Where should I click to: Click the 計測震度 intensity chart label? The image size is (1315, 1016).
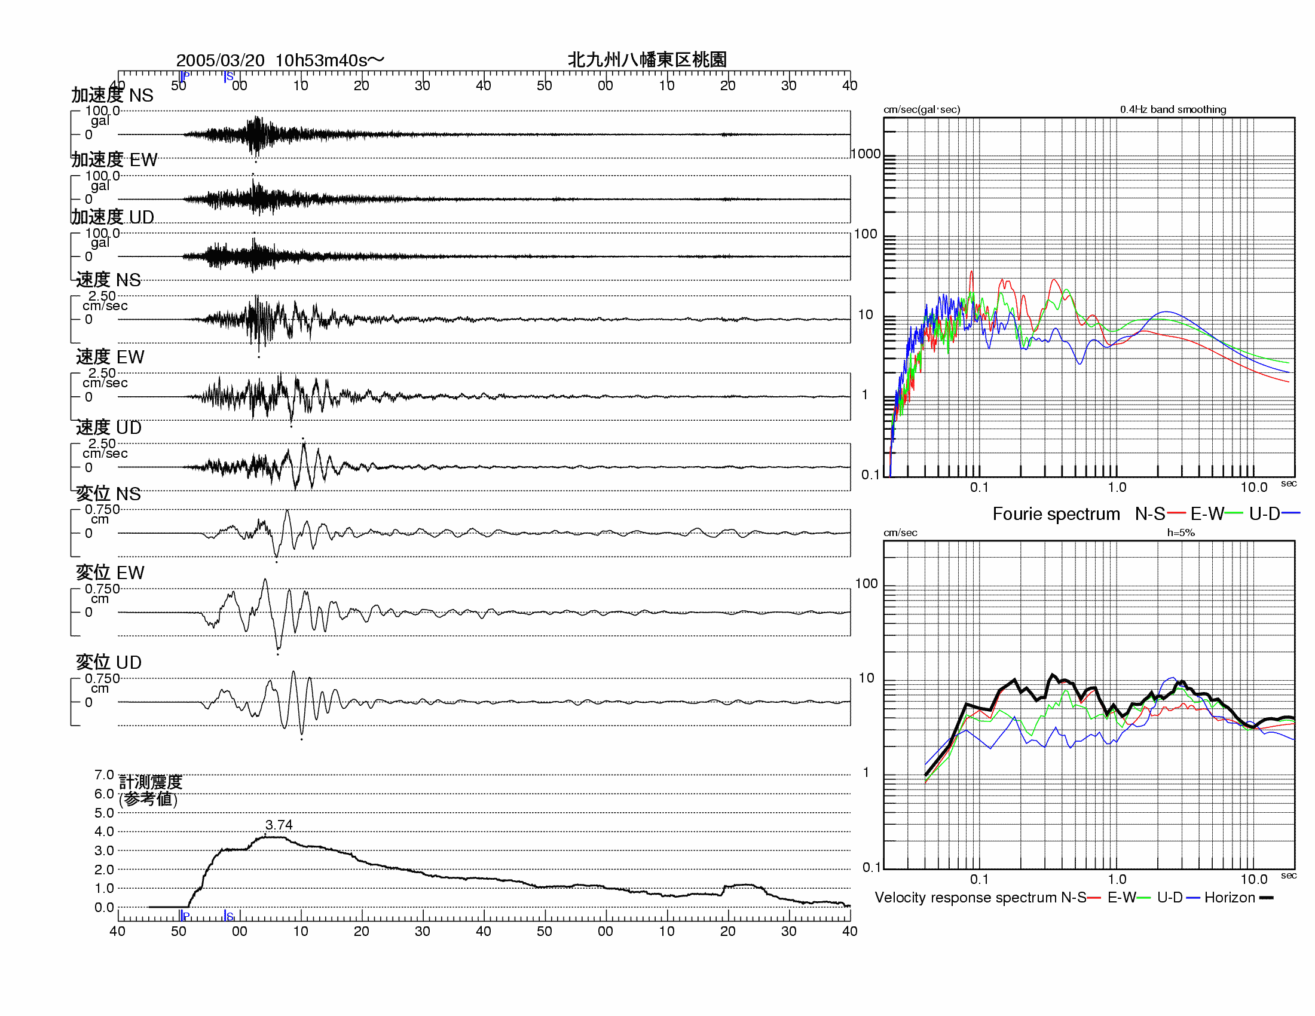point(150,782)
